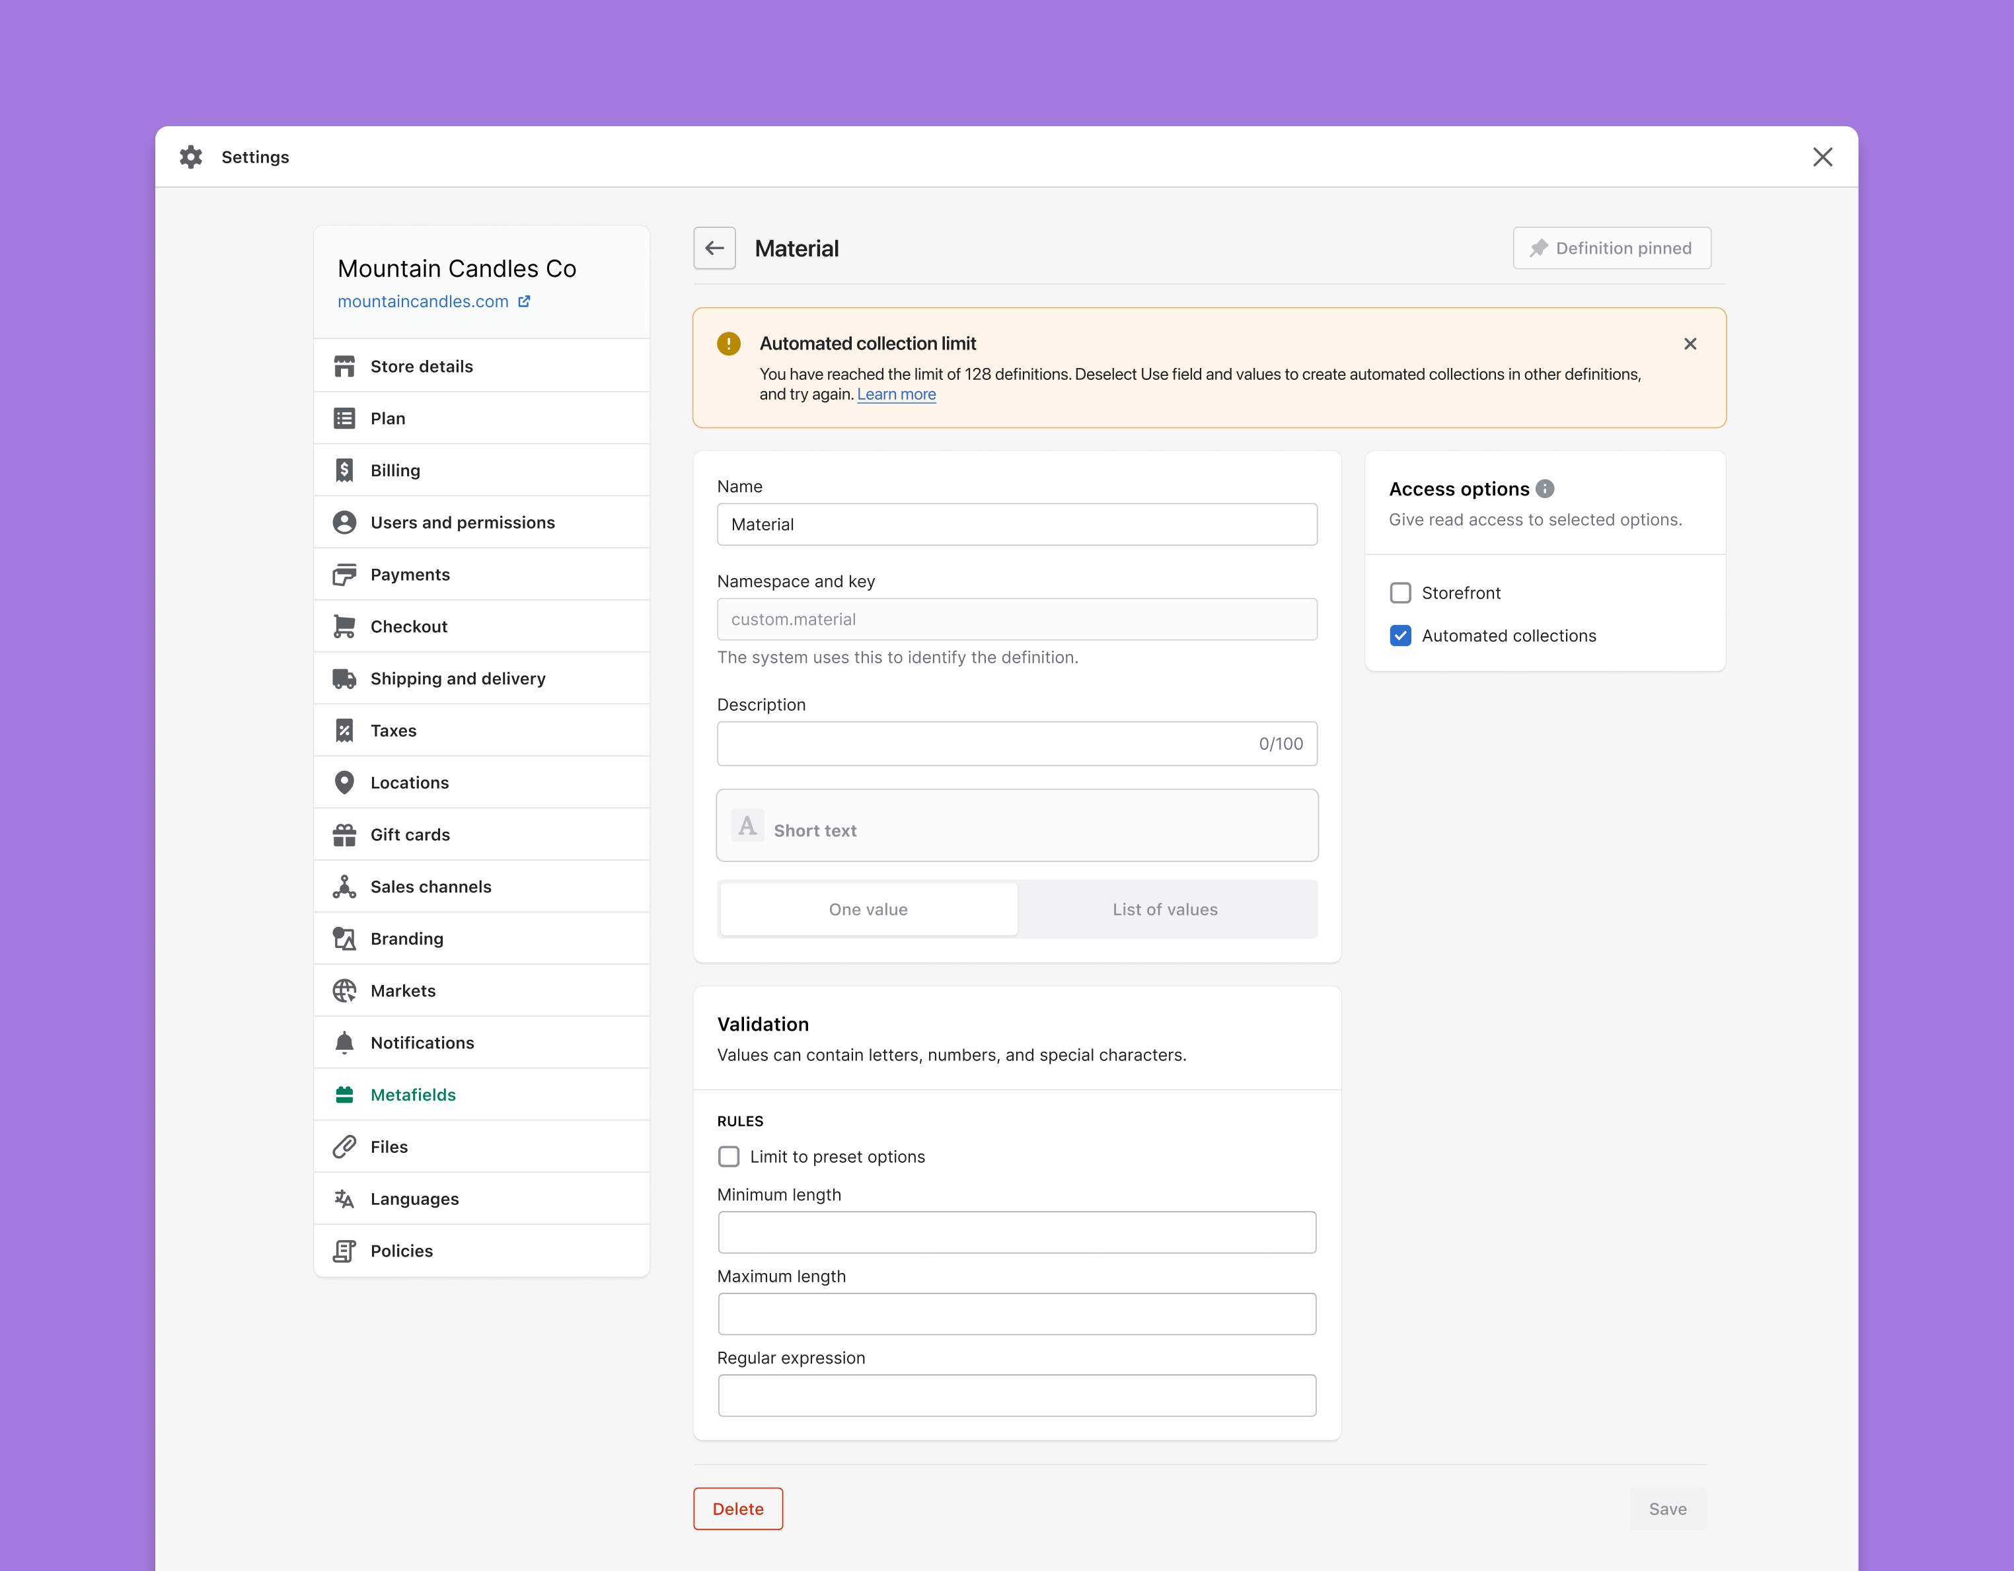The image size is (2014, 1571).
Task: Click the Locations pin icon
Action: coord(344,783)
